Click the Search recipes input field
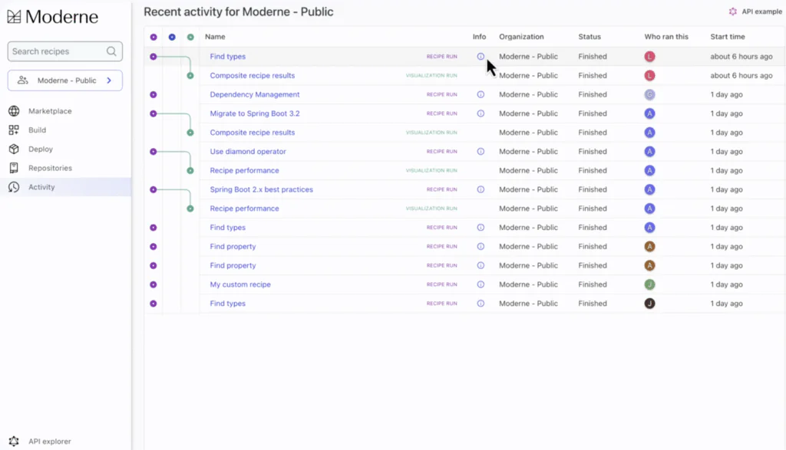This screenshot has height=450, width=786. (x=58, y=51)
